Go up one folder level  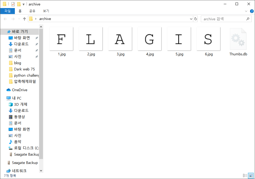tap(24, 19)
